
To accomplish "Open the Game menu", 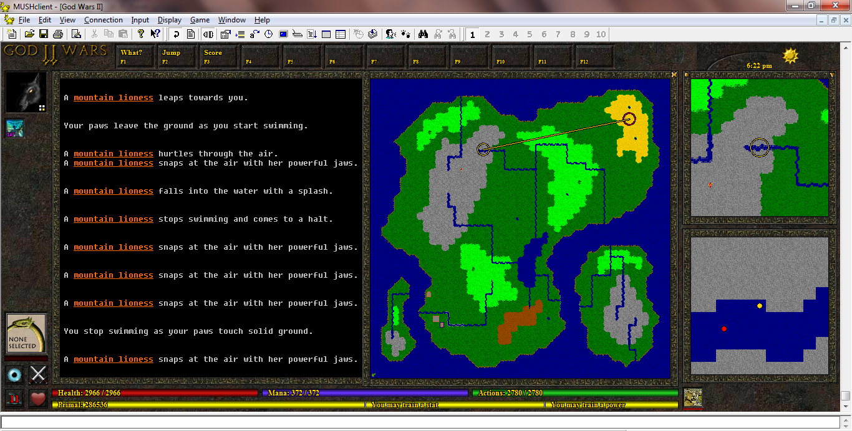I will coord(200,20).
